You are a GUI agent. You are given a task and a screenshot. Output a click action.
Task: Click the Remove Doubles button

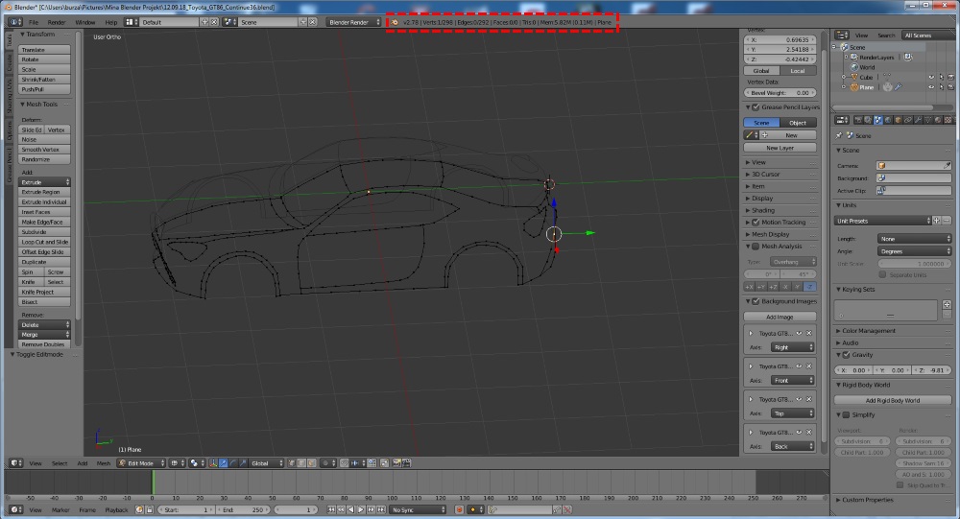point(44,344)
